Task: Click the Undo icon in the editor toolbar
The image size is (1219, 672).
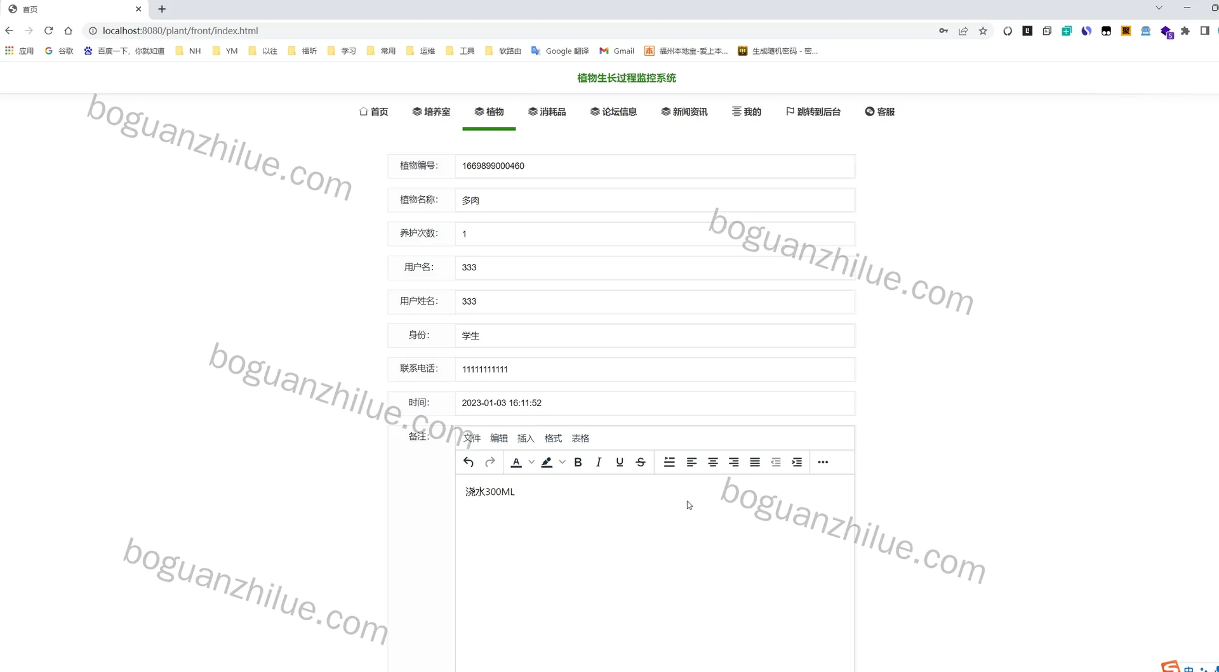Action: click(x=469, y=462)
